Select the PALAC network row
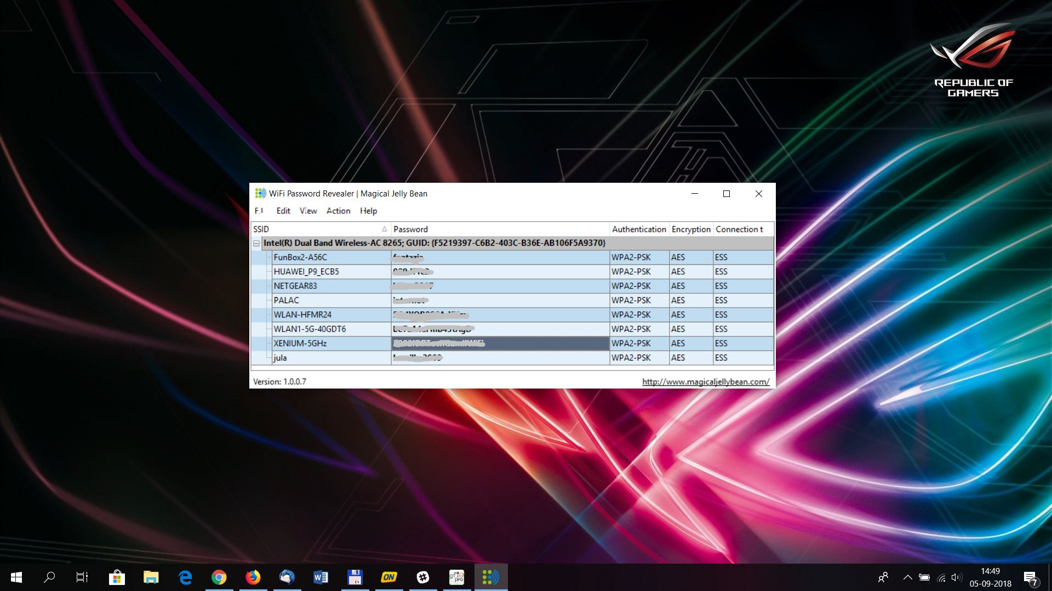 coord(512,300)
